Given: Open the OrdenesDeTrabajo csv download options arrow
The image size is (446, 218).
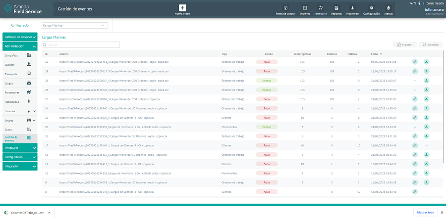Looking at the screenshot, I should (x=49, y=213).
